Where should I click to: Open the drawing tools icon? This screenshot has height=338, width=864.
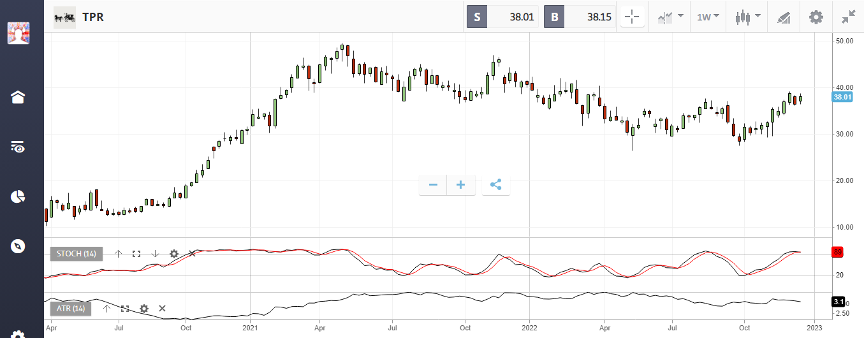click(x=784, y=18)
